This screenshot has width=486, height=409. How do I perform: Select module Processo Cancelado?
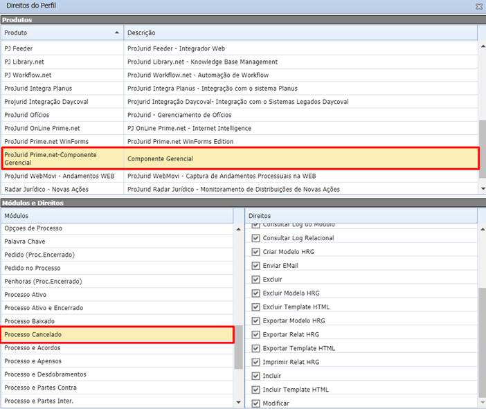coord(117,335)
